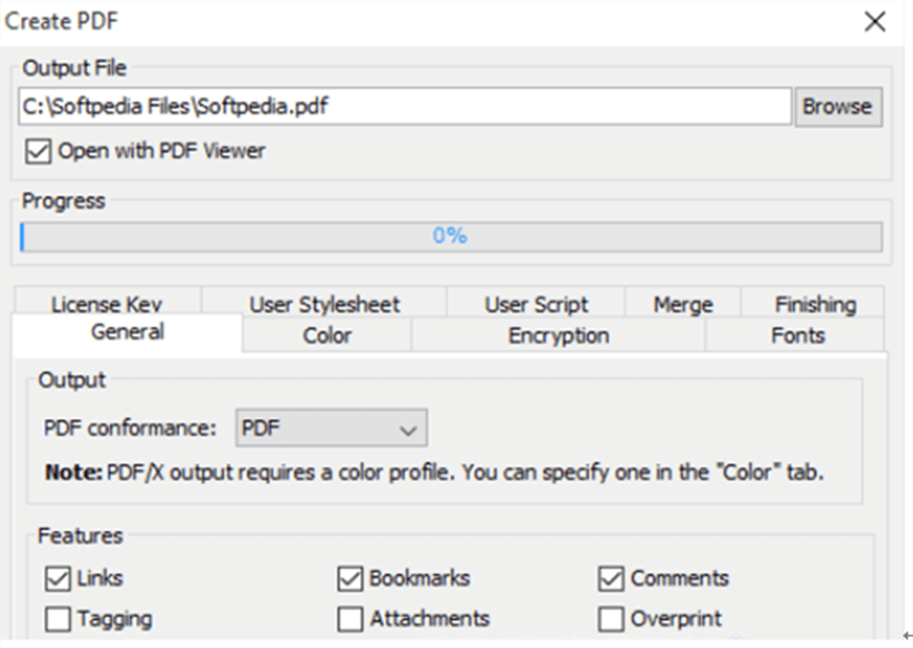Select the General tab

pyautogui.click(x=128, y=333)
